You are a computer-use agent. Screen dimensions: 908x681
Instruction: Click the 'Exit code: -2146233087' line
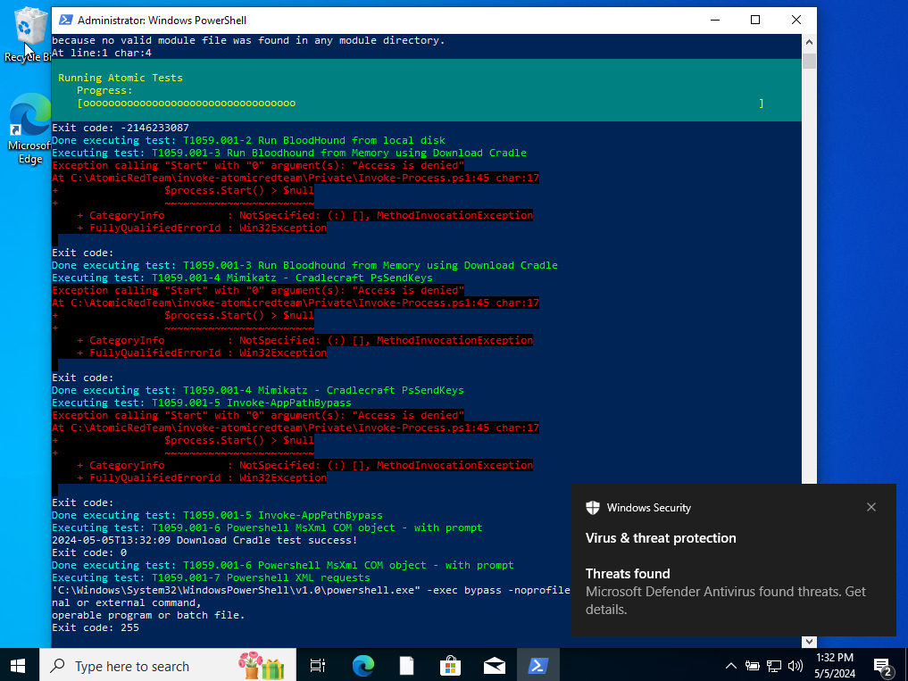(121, 128)
